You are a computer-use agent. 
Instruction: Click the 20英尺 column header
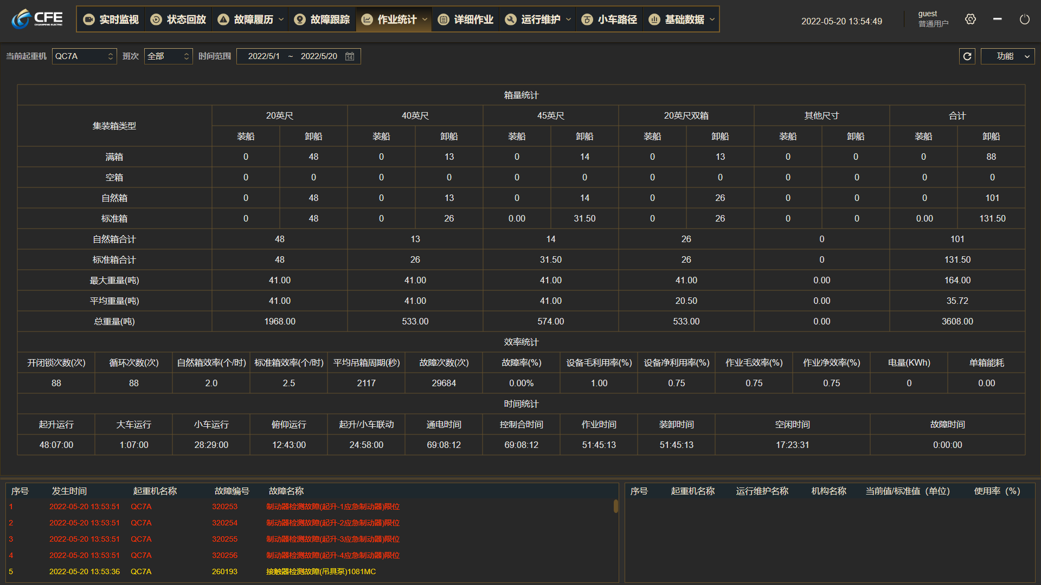pos(279,115)
